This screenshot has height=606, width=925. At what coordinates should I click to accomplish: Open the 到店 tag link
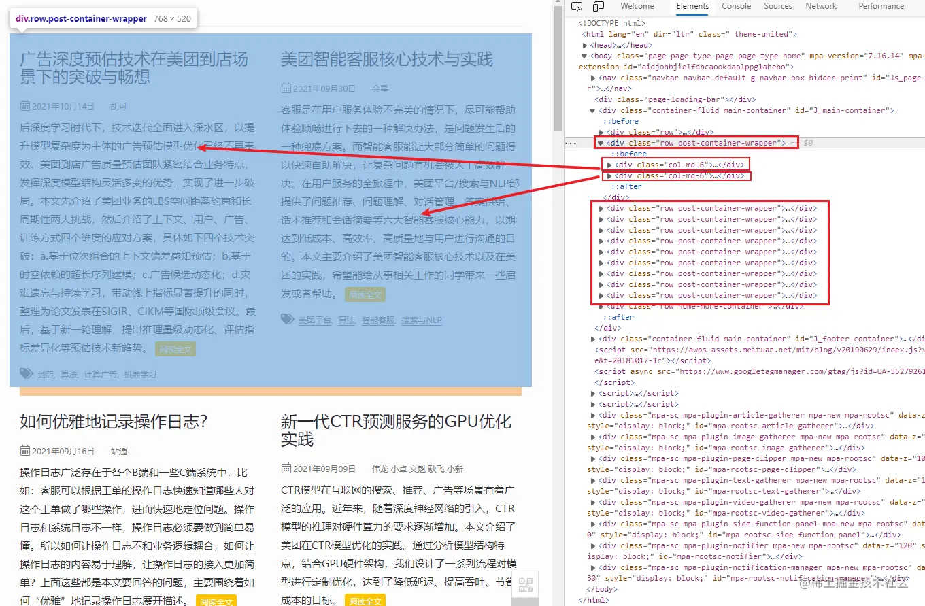tap(46, 374)
